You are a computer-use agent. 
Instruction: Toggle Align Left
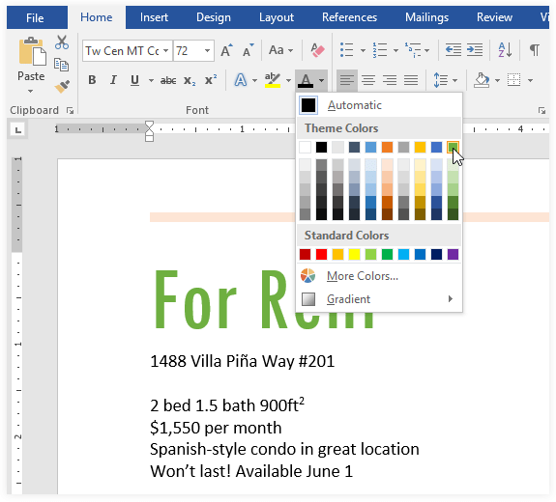pyautogui.click(x=347, y=80)
